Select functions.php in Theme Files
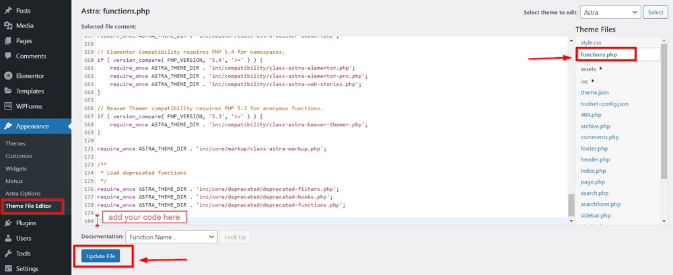 click(598, 54)
